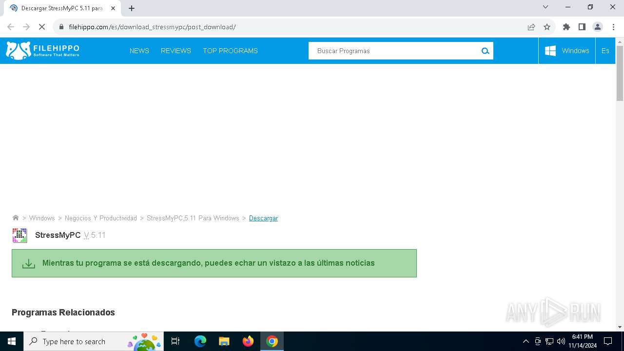Open the Windows platform selector
The width and height of the screenshot is (624, 351).
567,51
